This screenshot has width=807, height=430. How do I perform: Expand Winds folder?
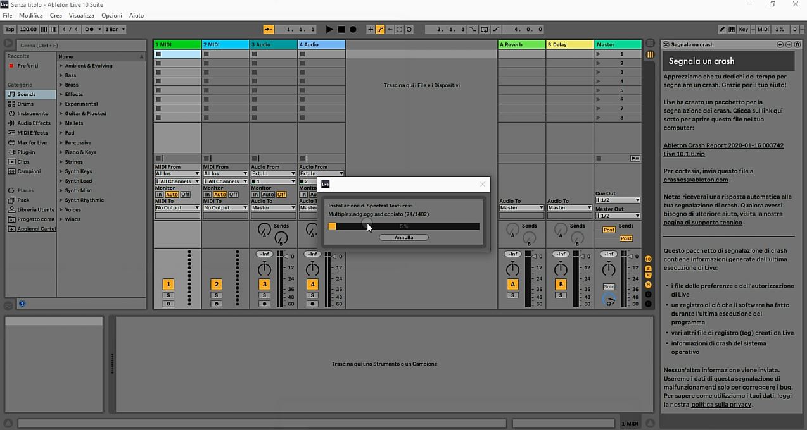(61, 219)
